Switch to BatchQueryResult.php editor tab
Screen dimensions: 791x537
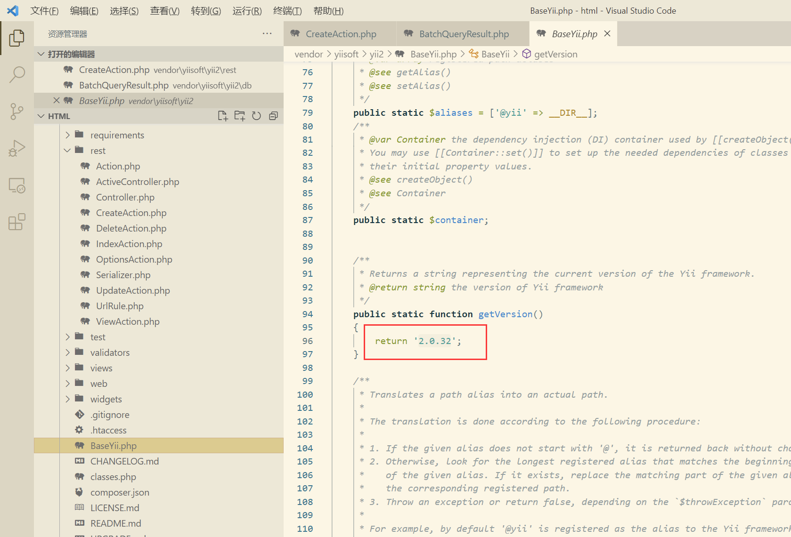coord(462,34)
